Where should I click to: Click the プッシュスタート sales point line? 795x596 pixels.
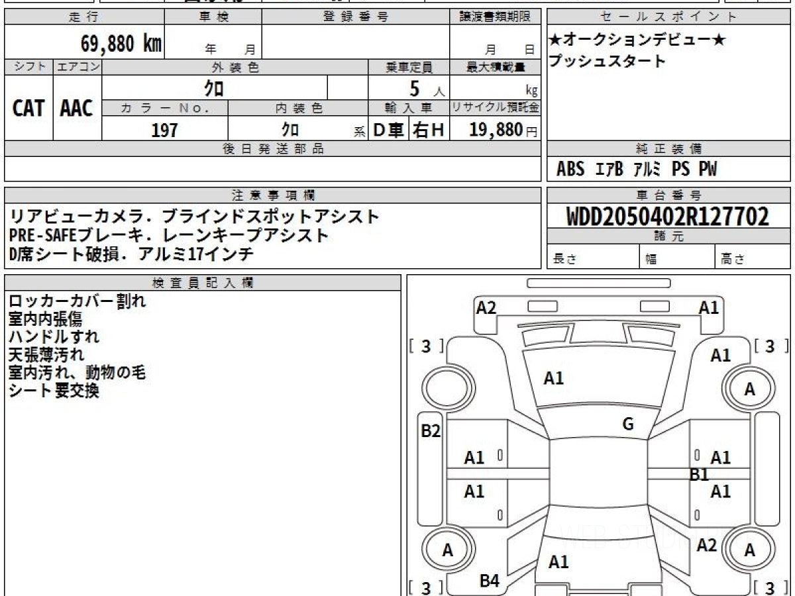[x=607, y=61]
